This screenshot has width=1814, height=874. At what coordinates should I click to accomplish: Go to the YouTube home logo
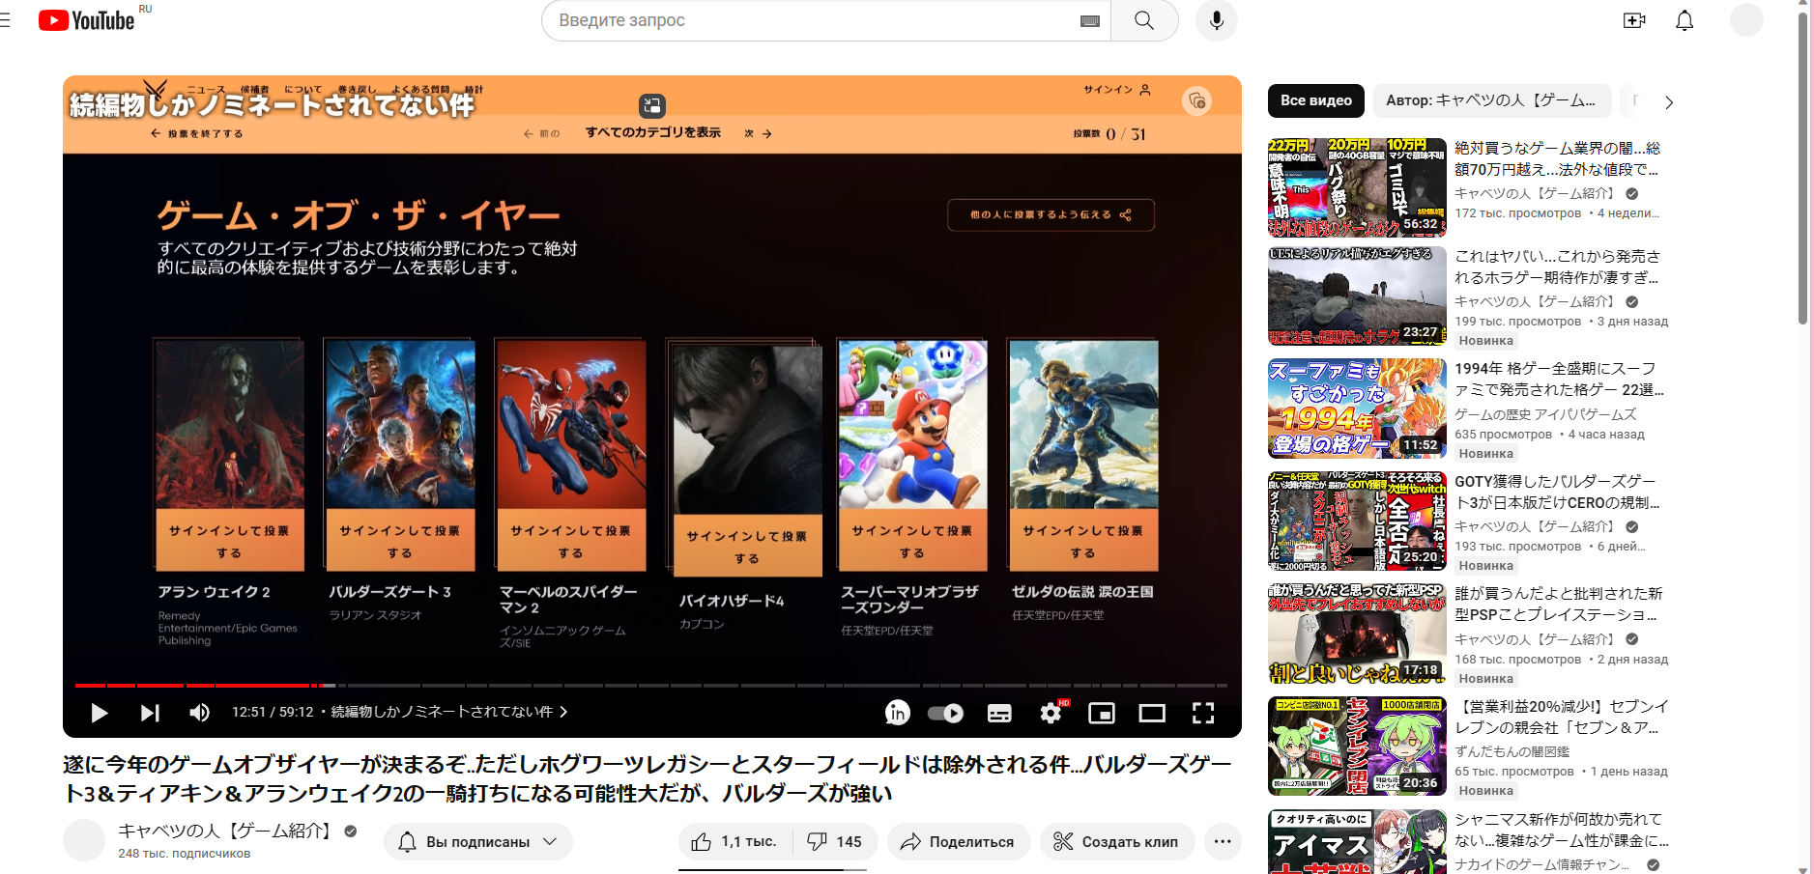[x=86, y=20]
